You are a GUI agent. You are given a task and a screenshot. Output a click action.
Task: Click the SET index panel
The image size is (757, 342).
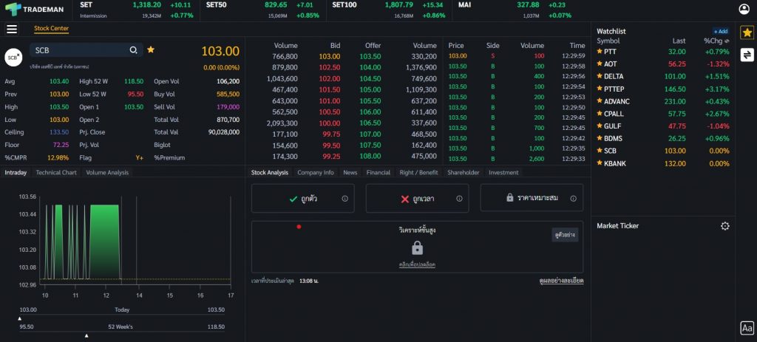[137, 10]
